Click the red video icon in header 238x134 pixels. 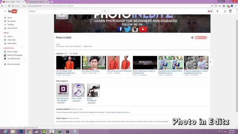tap(210, 11)
